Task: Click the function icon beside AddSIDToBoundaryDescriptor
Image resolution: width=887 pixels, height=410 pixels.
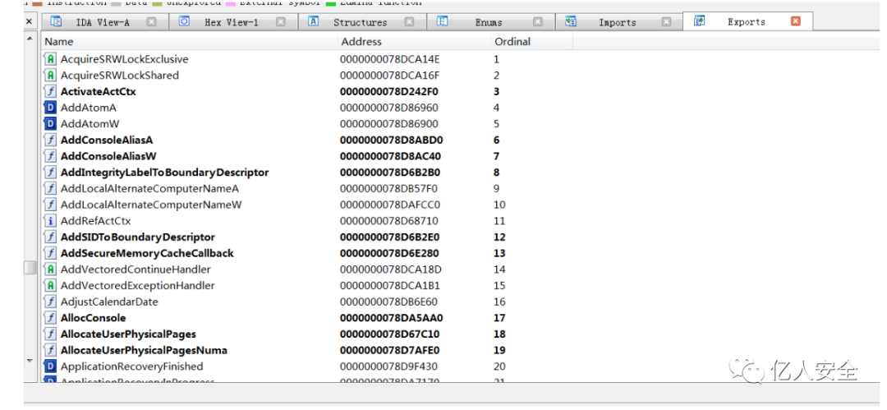Action: (x=50, y=237)
